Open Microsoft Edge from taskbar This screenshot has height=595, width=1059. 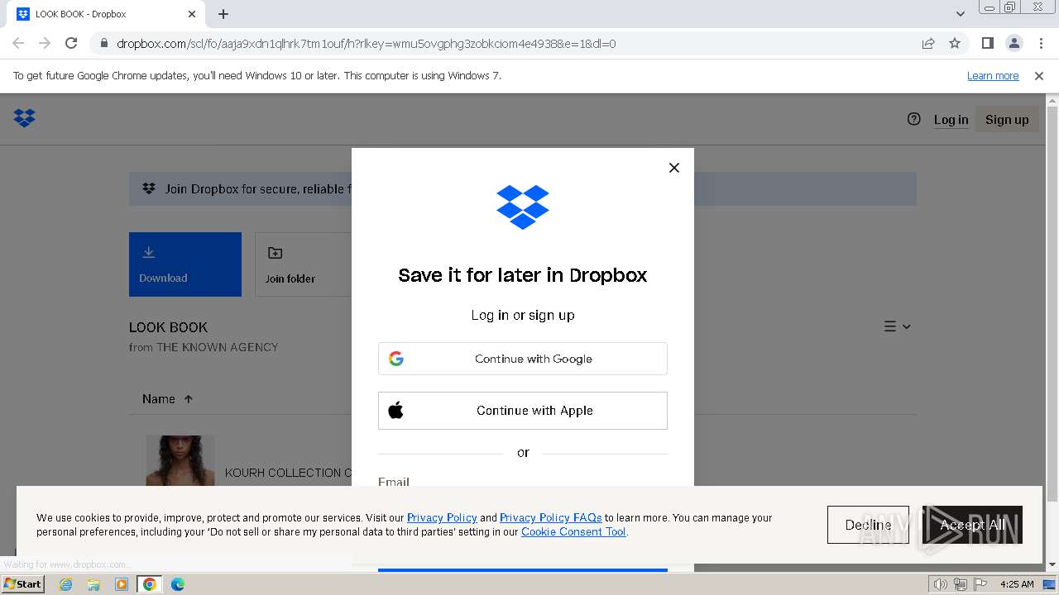[x=178, y=584]
